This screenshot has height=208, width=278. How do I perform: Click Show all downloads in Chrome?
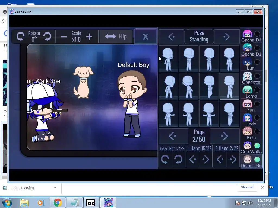(247, 187)
